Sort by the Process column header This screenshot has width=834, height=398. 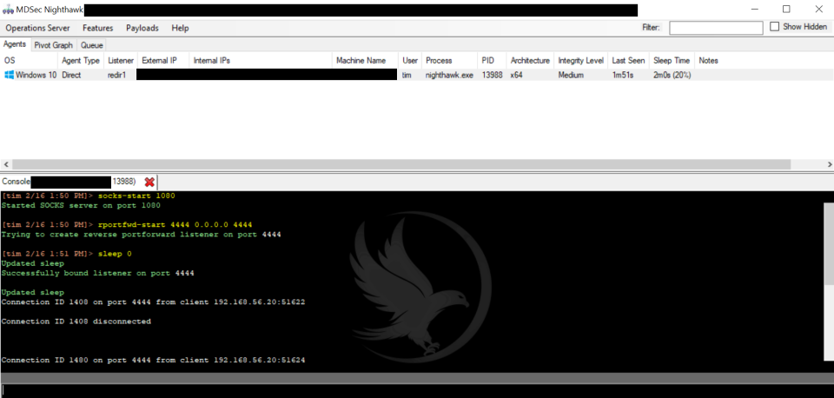[439, 61]
